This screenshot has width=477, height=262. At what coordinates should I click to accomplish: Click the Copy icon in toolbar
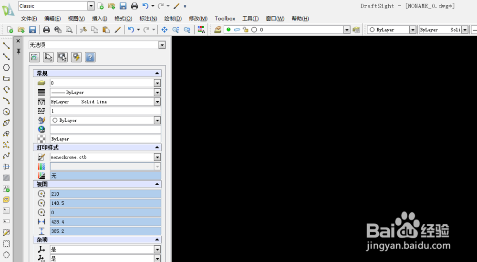tap(94, 30)
